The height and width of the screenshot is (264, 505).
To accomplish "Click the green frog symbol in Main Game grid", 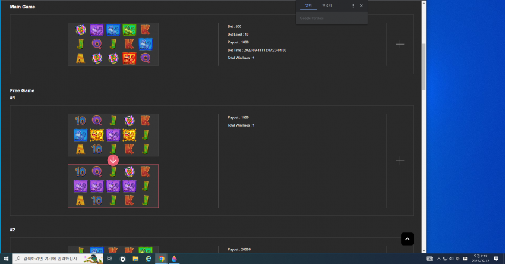I will pyautogui.click(x=129, y=30).
